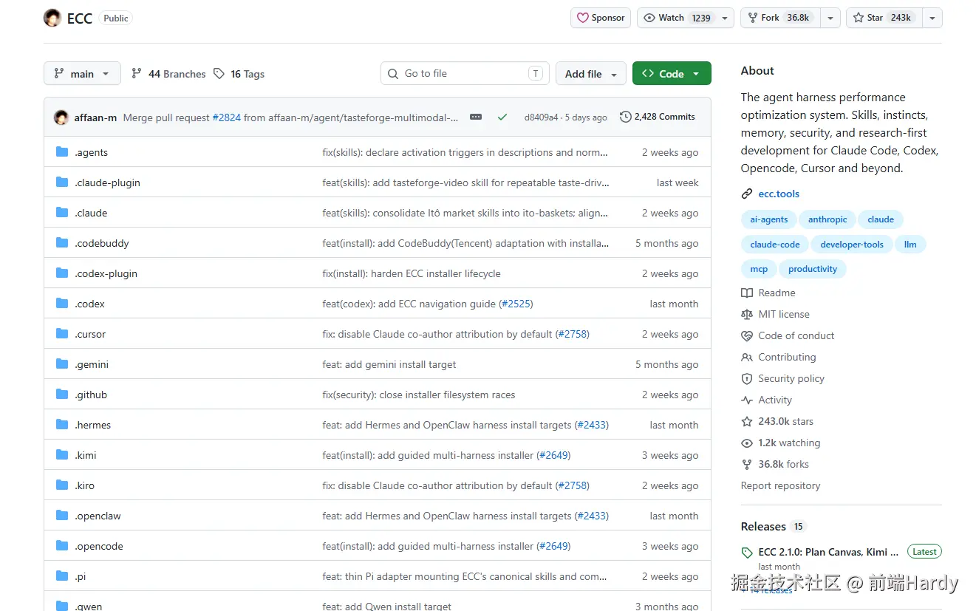Open #2758 link in the .cursor row

tap(573, 334)
